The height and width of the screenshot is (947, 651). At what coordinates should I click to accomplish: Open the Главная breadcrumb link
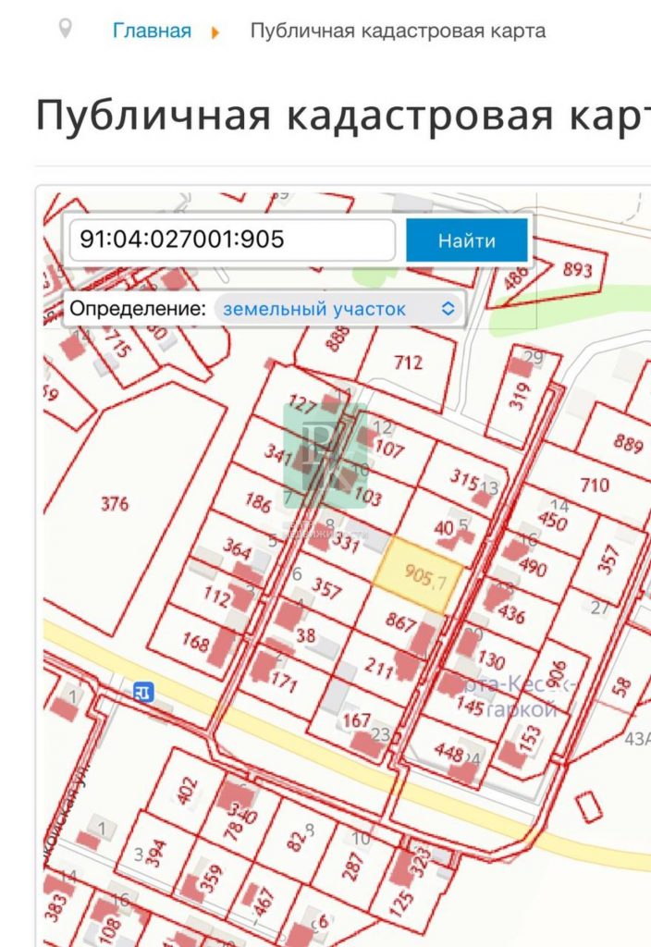pyautogui.click(x=152, y=31)
